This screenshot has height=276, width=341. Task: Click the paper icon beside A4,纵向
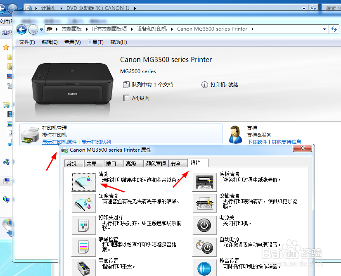126,98
